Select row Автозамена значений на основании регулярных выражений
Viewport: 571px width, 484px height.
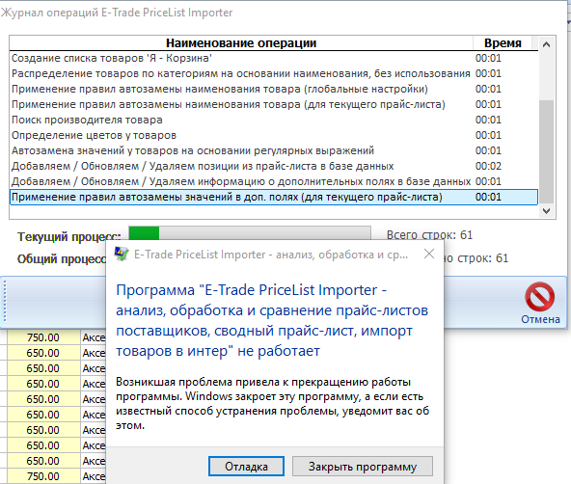[x=274, y=150]
